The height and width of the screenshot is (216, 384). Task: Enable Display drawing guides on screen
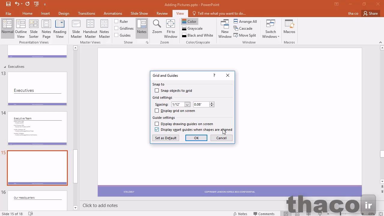point(157,124)
